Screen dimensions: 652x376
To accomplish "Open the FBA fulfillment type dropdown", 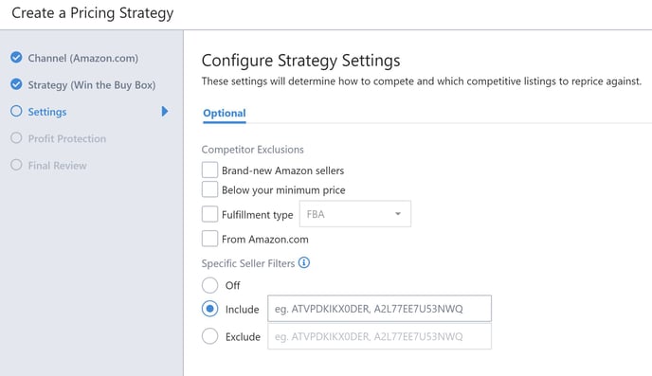I will click(355, 214).
